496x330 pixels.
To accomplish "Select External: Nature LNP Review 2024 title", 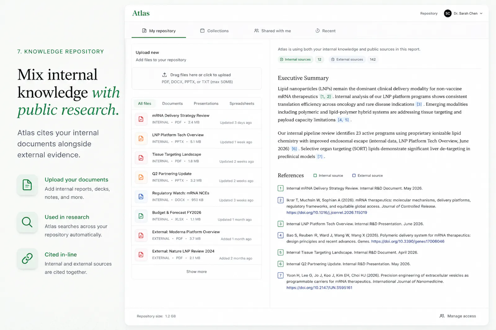I will [x=183, y=251].
